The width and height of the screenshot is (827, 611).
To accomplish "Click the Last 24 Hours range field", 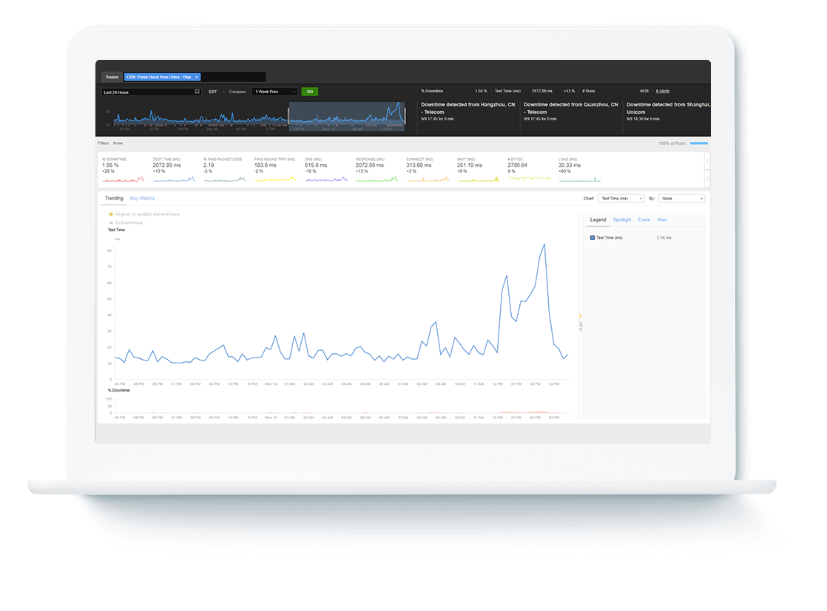I will point(151,92).
